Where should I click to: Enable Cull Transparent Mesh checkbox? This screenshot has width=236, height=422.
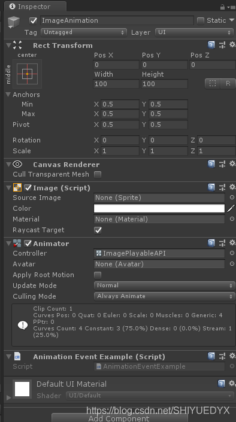pyautogui.click(x=98, y=174)
